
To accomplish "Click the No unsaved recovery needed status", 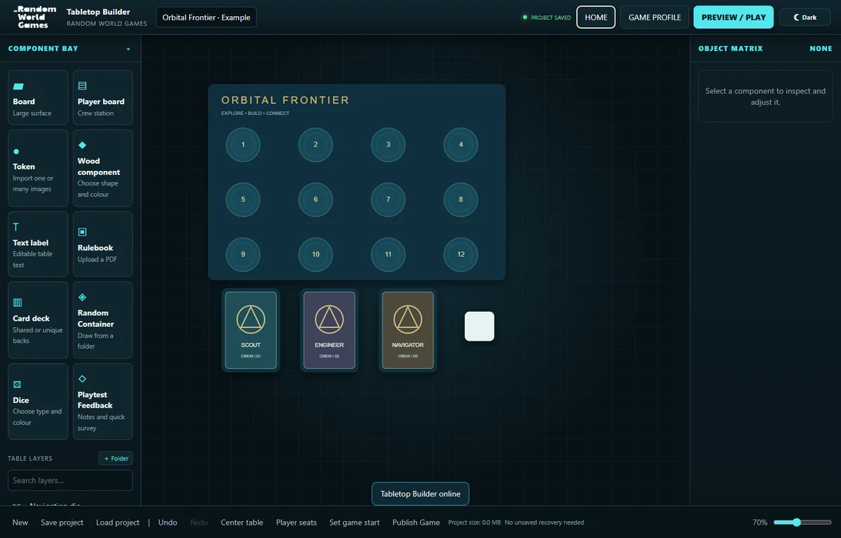I will (x=545, y=523).
